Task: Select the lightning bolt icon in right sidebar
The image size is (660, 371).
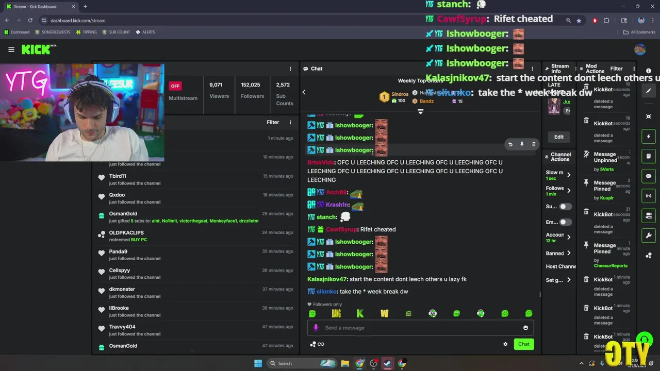Action: pyautogui.click(x=649, y=137)
